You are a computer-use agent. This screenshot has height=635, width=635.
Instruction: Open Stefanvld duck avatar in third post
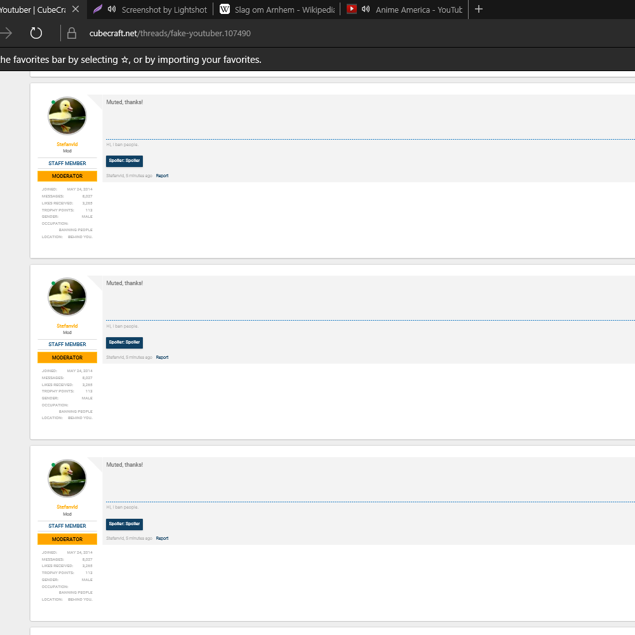67,478
